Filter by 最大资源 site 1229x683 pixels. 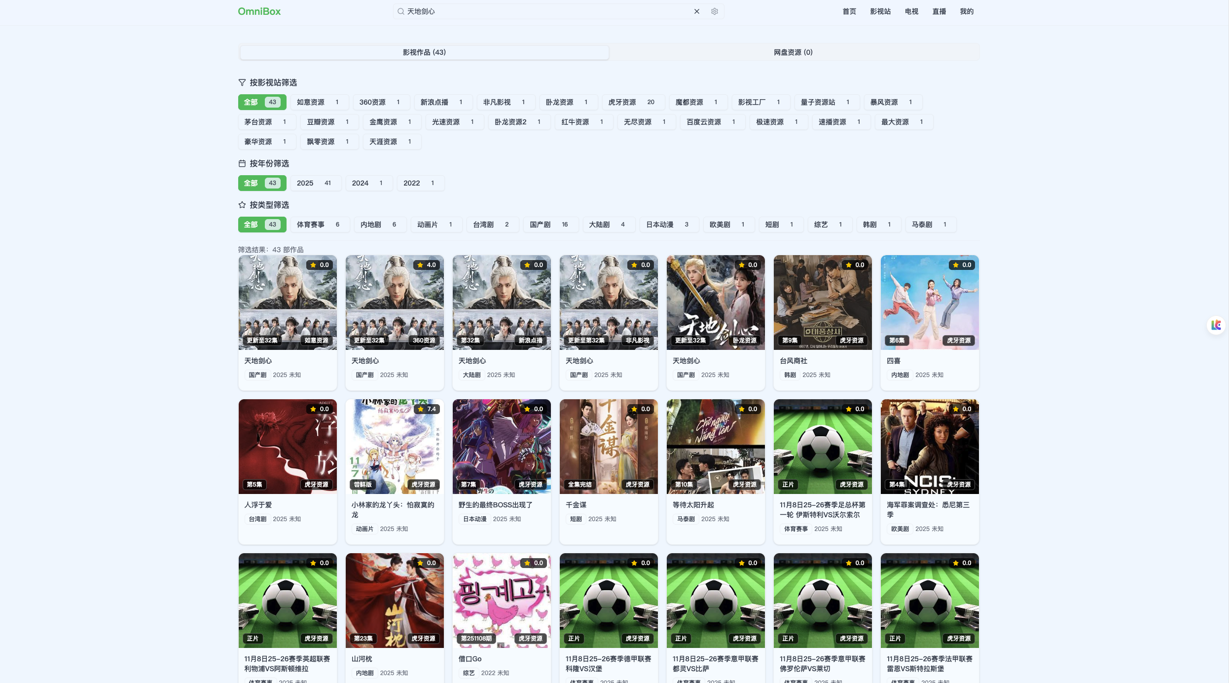904,122
